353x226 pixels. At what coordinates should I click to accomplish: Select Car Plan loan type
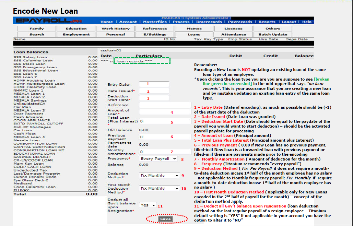(22, 107)
